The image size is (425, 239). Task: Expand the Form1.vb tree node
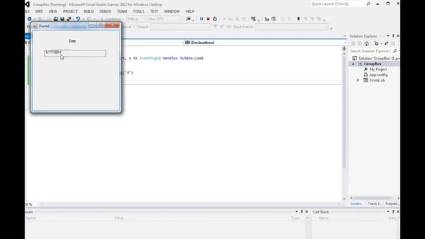tap(358, 80)
